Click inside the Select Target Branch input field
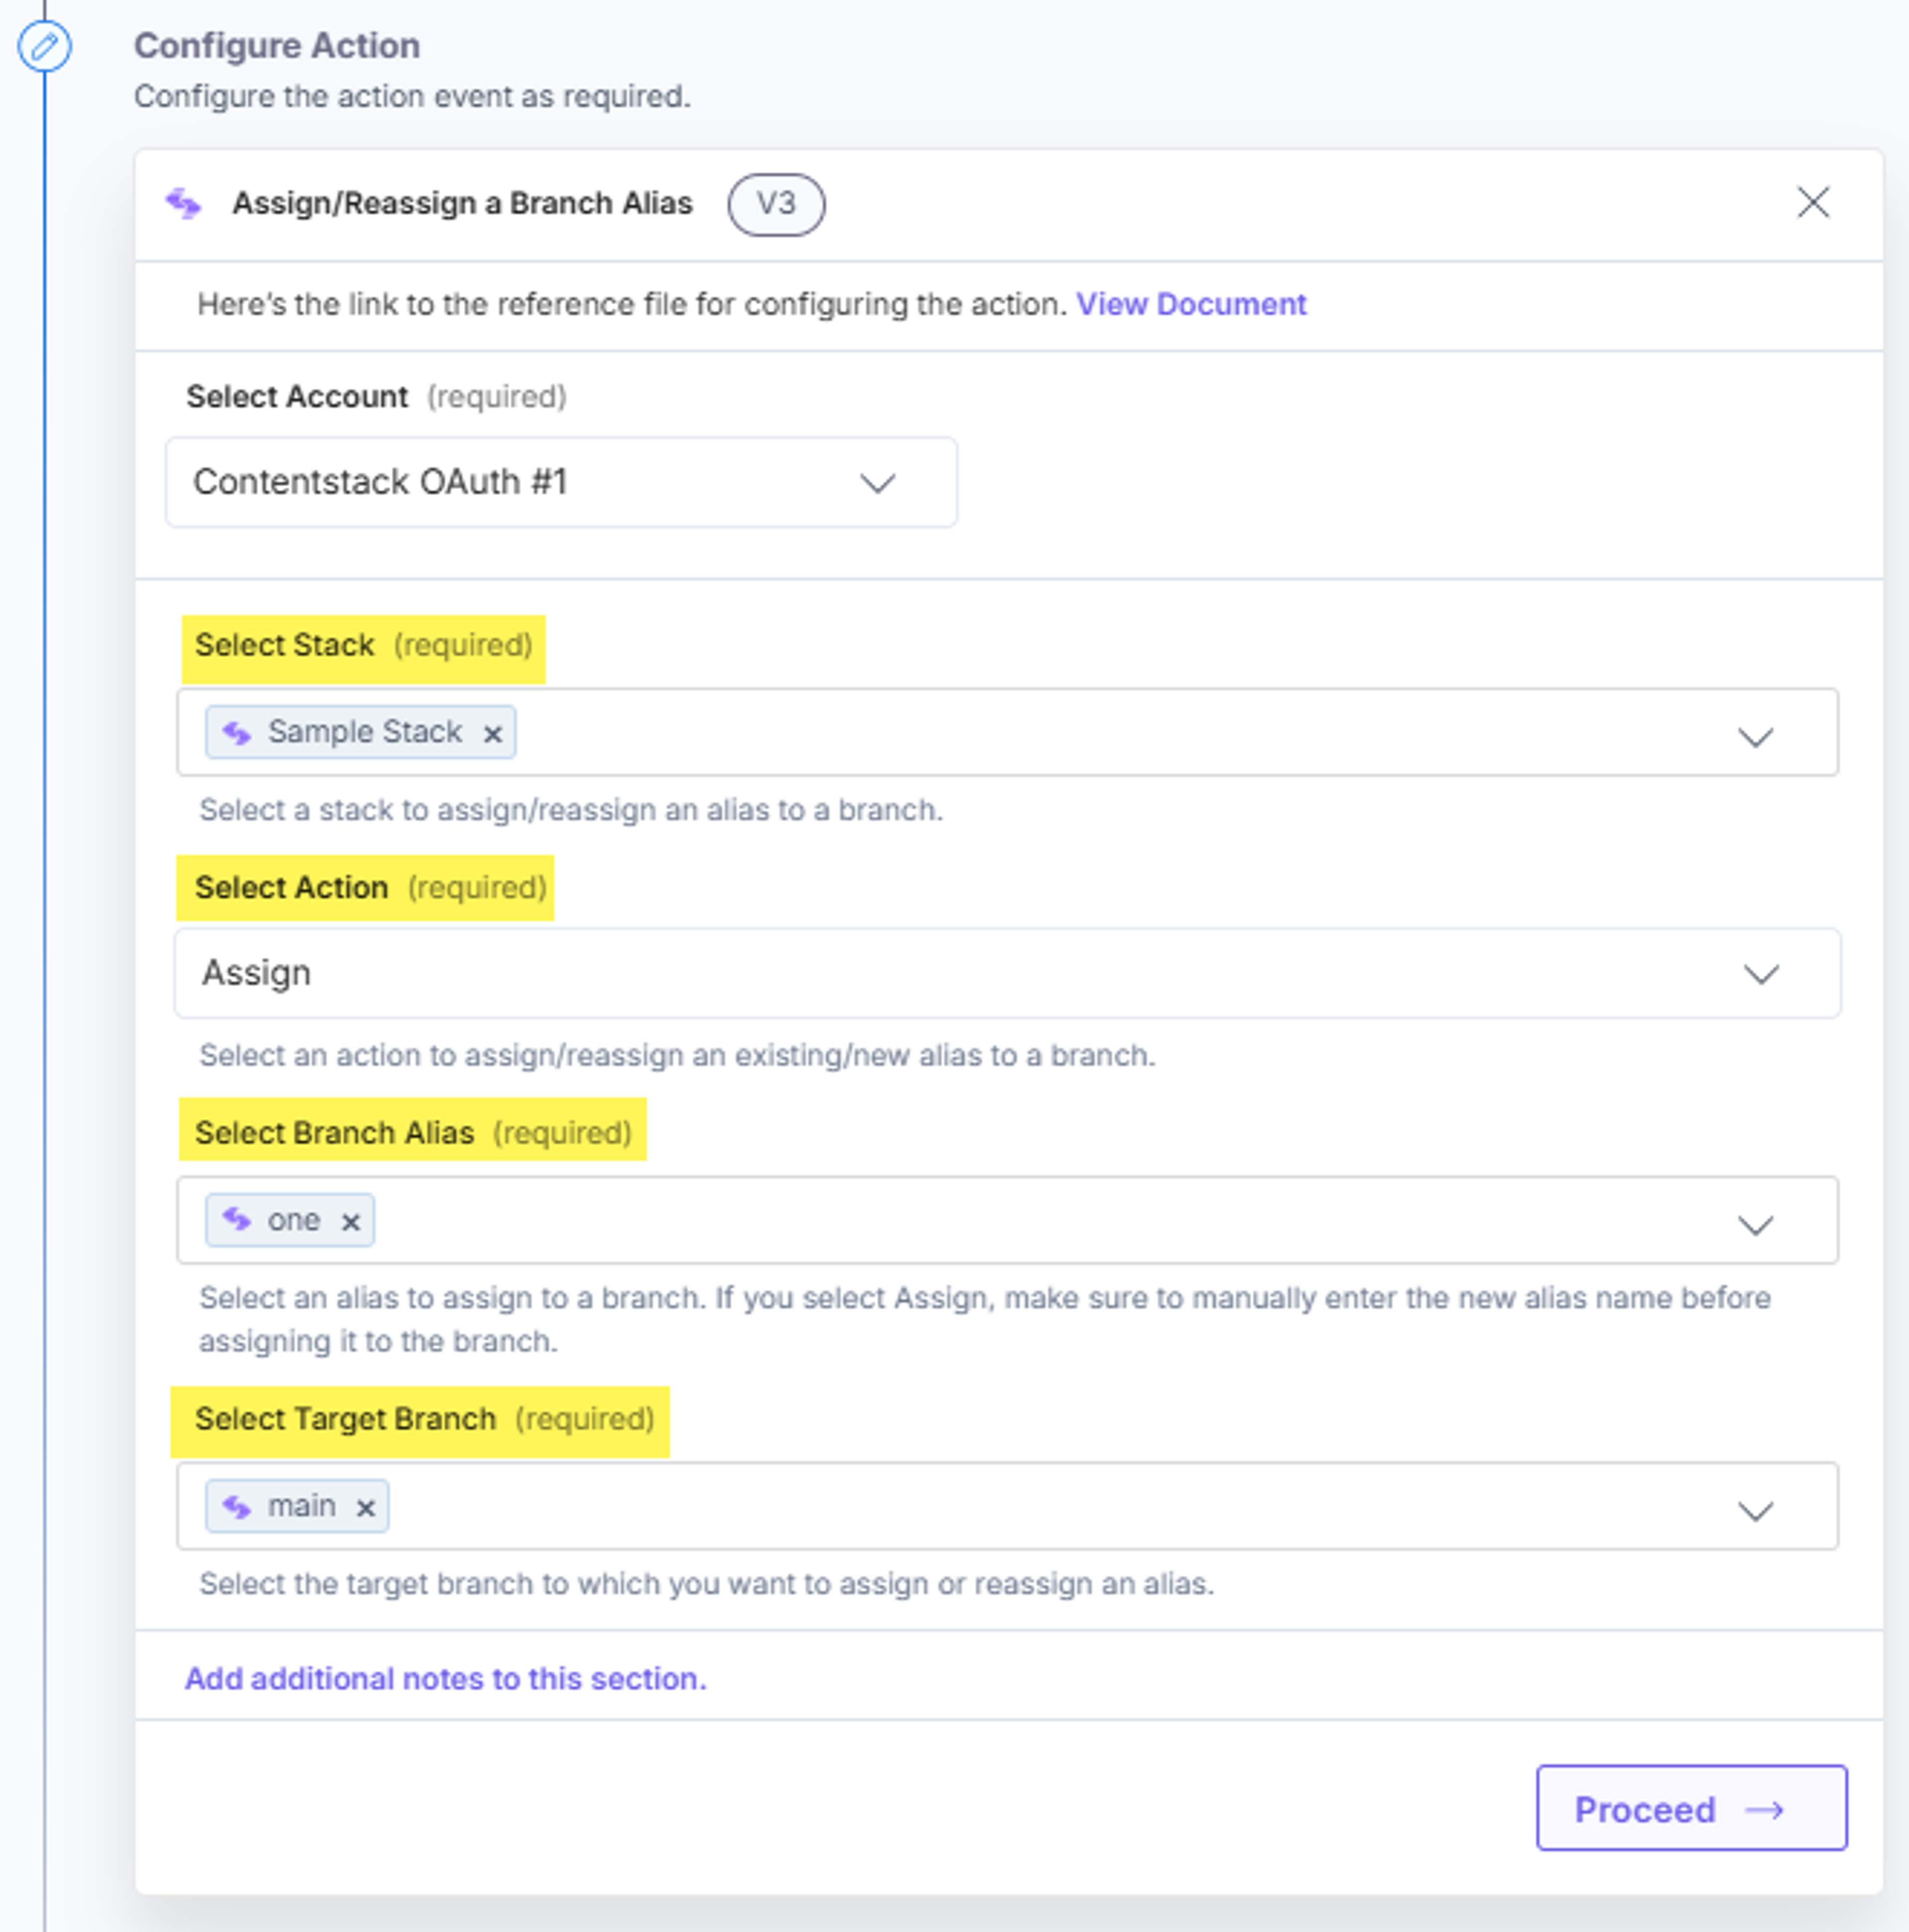The image size is (1909, 1932). [1007, 1506]
